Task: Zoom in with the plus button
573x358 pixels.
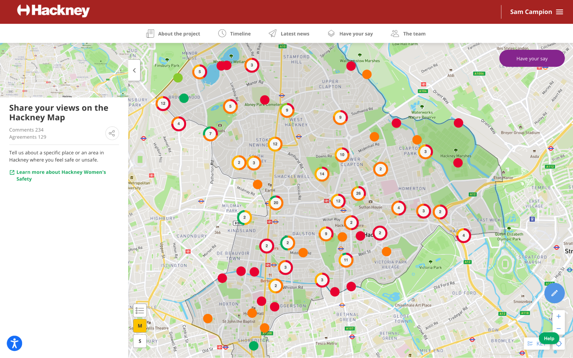Action: [x=558, y=316]
